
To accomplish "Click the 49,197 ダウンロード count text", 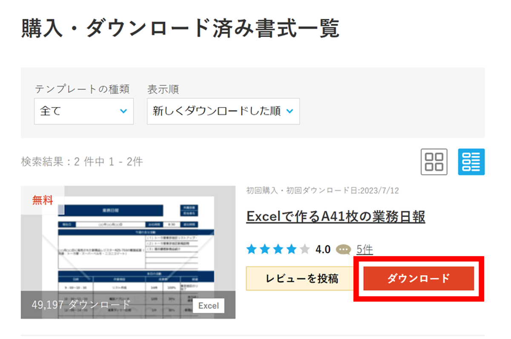I will [x=81, y=305].
